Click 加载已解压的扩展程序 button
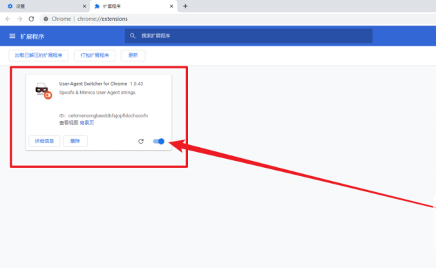The height and width of the screenshot is (268, 436). [39, 55]
